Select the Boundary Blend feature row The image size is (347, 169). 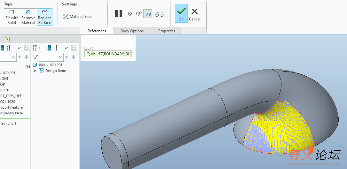click(11, 113)
